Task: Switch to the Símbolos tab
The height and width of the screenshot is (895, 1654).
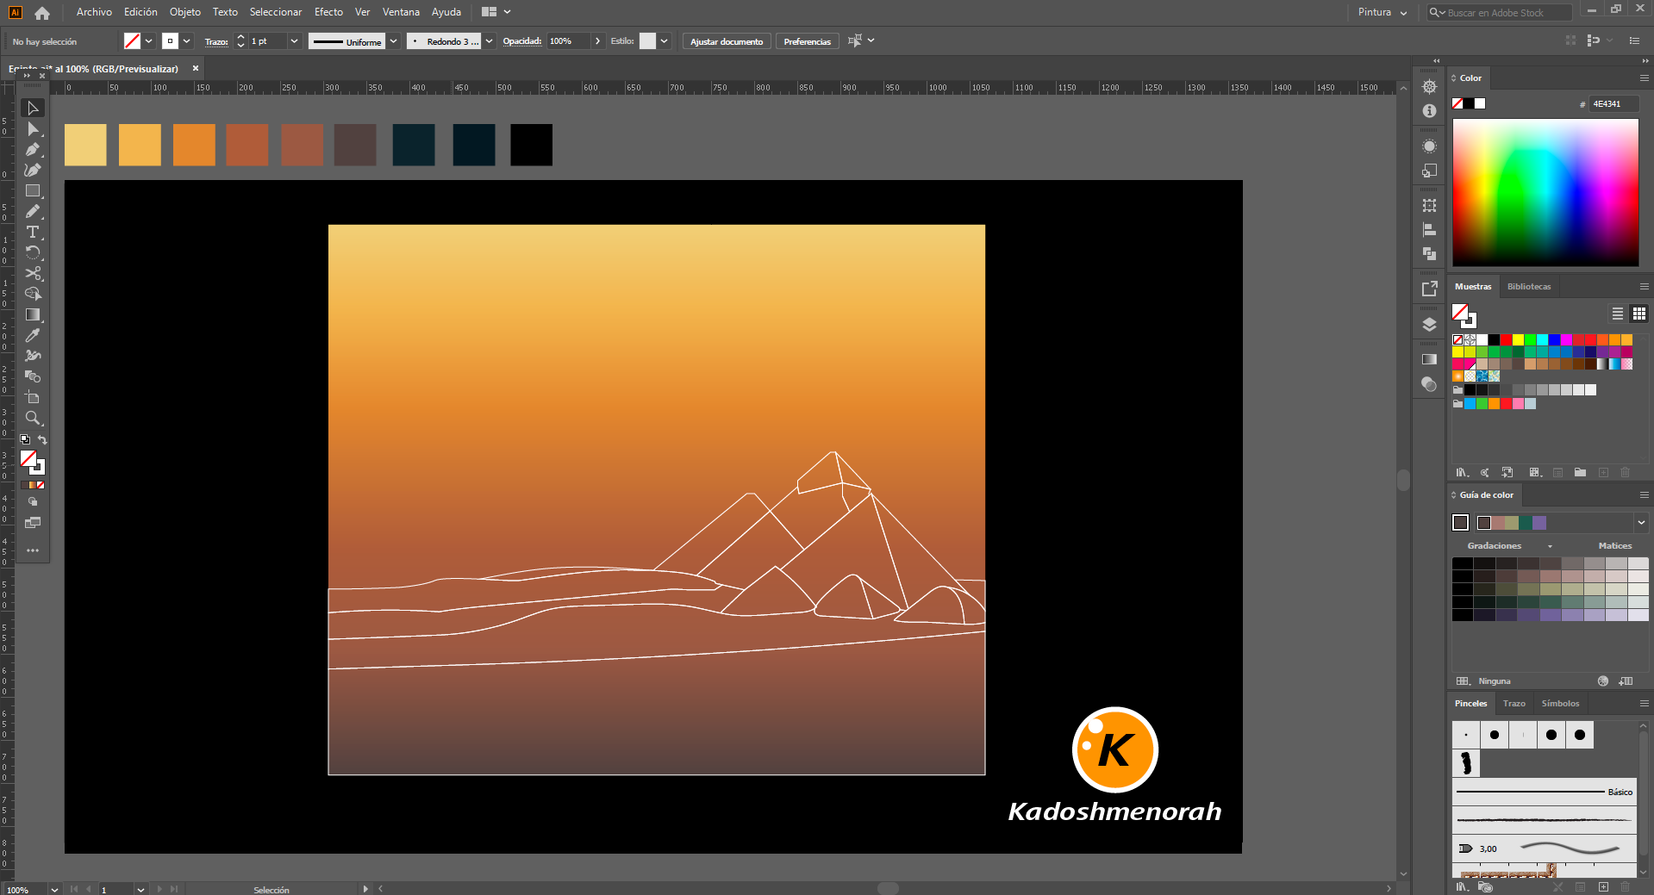Action: [1560, 704]
